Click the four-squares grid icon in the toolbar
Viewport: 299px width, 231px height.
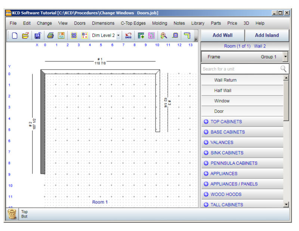point(74,36)
